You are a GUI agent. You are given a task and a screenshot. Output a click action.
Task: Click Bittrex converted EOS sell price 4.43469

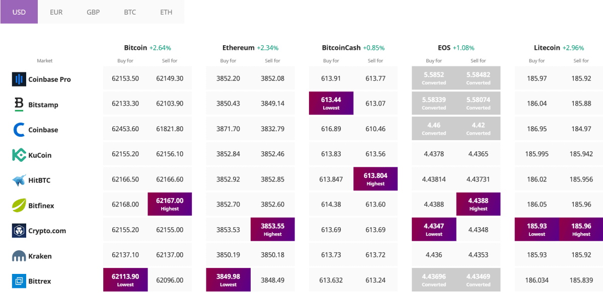tap(478, 279)
